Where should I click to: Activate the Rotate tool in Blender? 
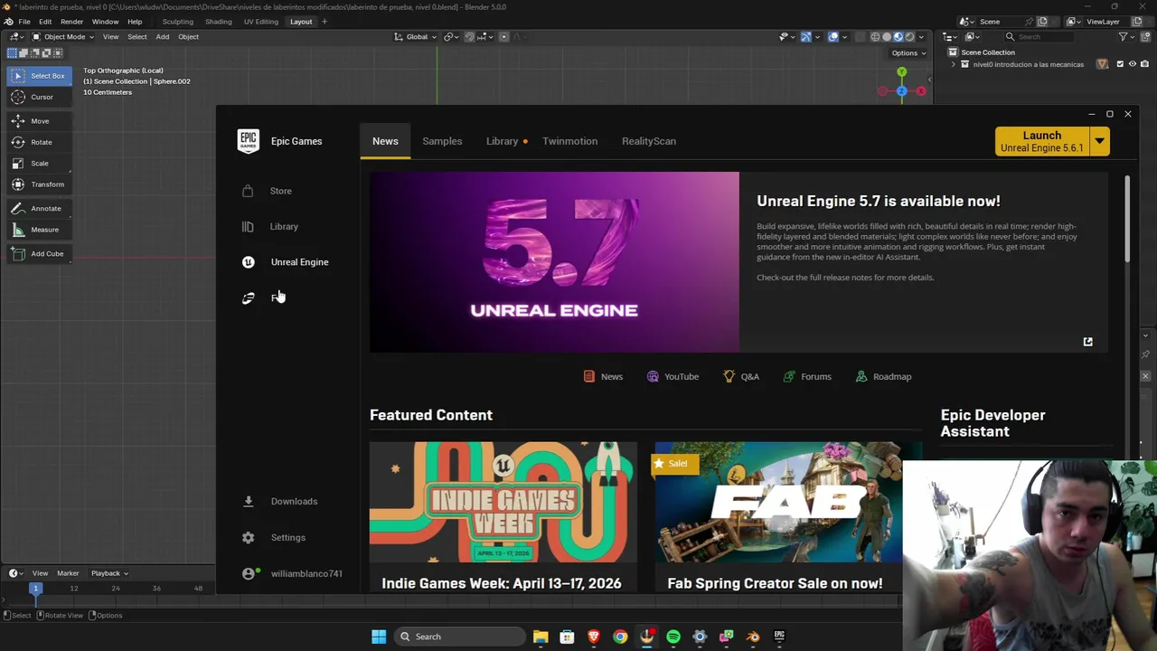[x=39, y=142]
